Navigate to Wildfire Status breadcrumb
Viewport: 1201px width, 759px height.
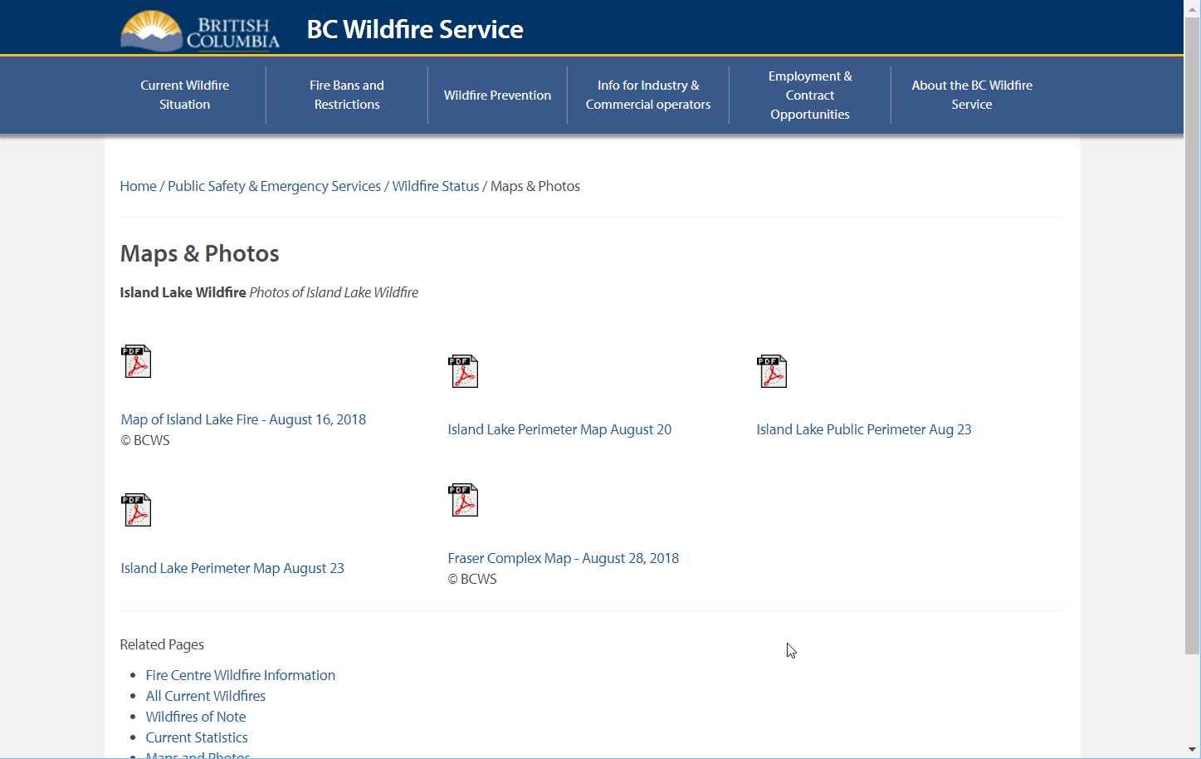tap(435, 186)
